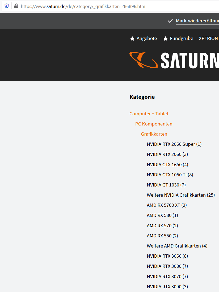Click the tracking protection shield icon
The width and height of the screenshot is (219, 292).
pos(7,6)
